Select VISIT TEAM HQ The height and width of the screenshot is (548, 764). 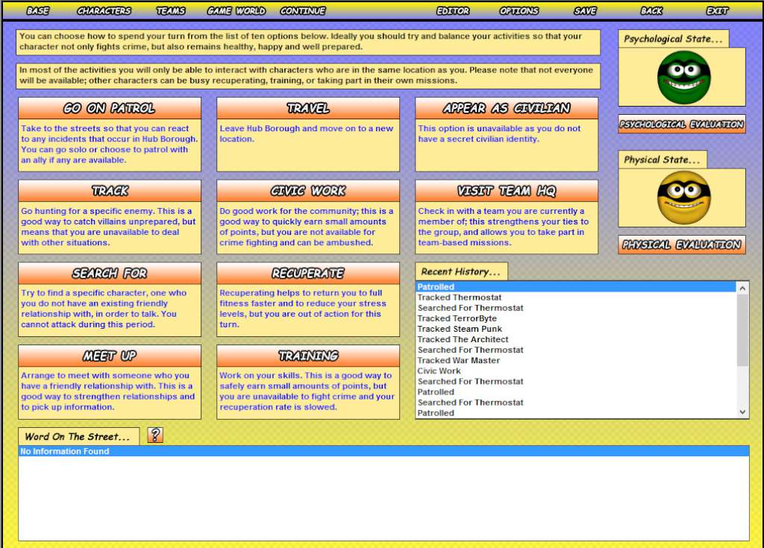(x=506, y=191)
